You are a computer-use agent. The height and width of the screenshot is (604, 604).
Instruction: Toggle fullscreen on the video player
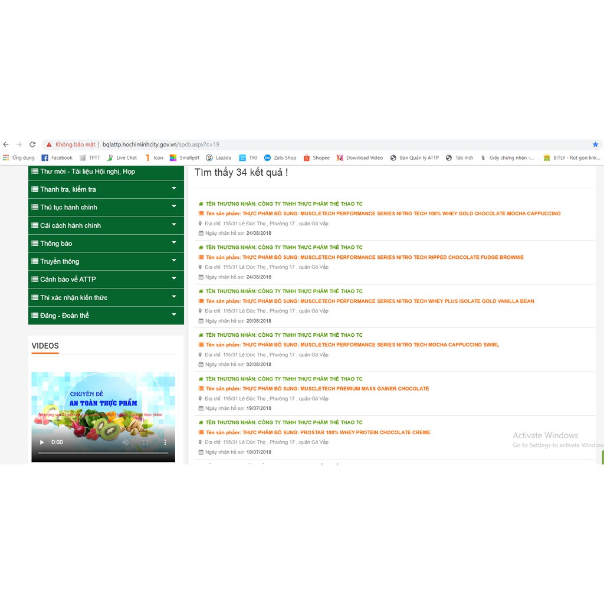(x=145, y=442)
